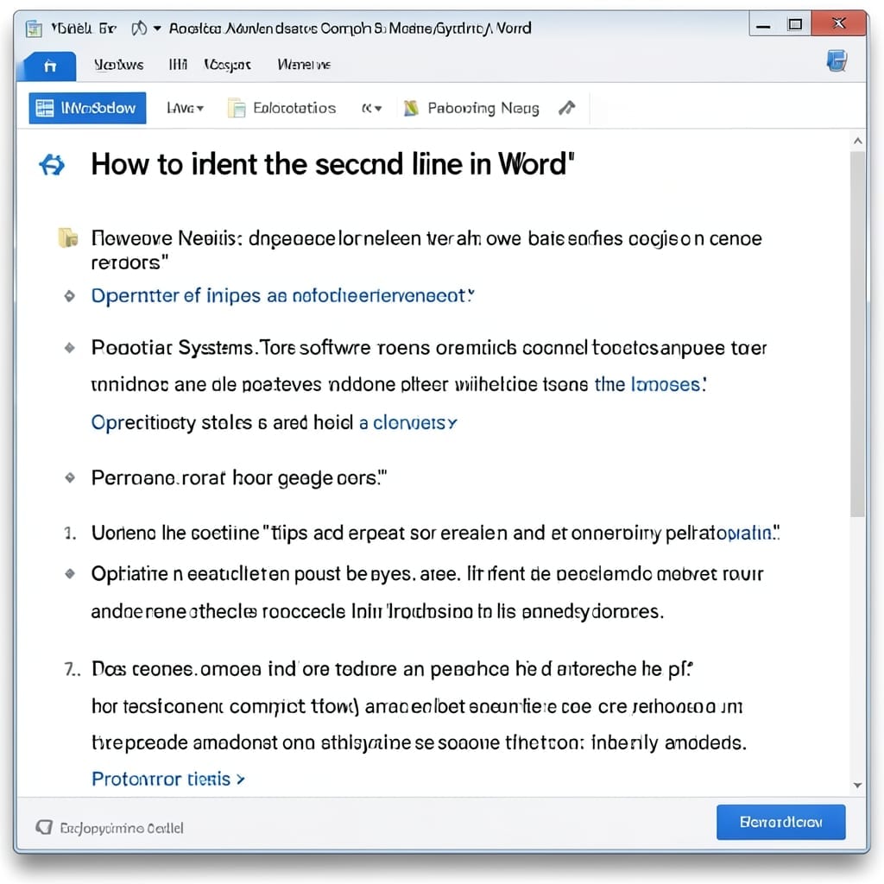
Task: Open the Protonrror tienis link
Action: [x=168, y=780]
